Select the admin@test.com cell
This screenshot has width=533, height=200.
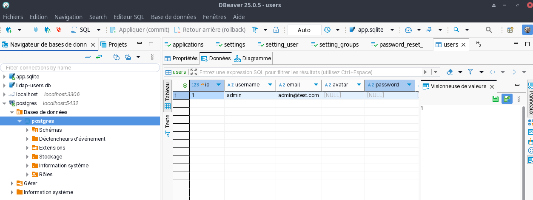(x=299, y=95)
